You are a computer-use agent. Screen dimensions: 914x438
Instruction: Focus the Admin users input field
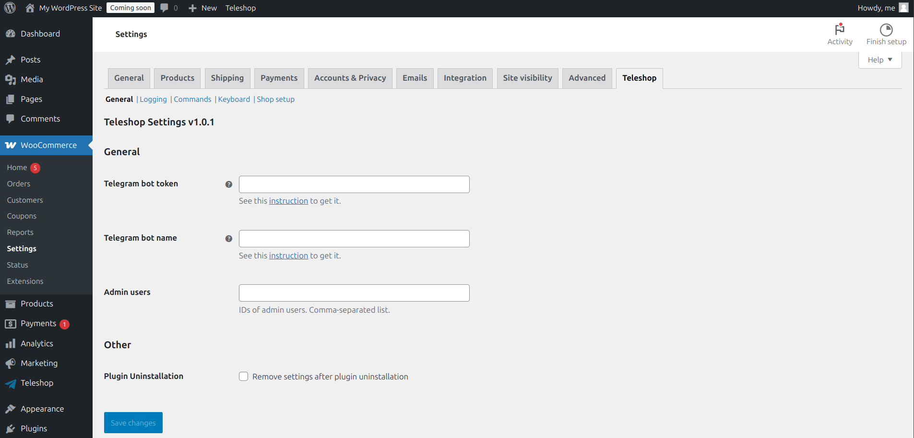354,293
